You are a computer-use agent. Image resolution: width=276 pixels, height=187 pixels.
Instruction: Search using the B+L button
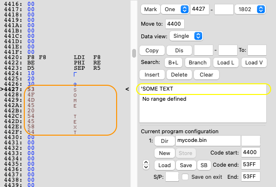pyautogui.click(x=173, y=62)
